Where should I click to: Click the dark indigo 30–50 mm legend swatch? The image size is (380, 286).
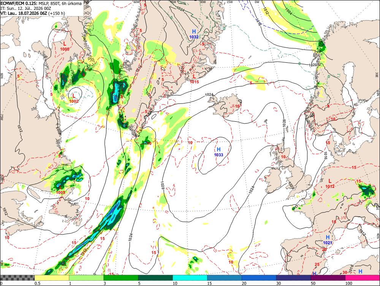click(x=293, y=278)
